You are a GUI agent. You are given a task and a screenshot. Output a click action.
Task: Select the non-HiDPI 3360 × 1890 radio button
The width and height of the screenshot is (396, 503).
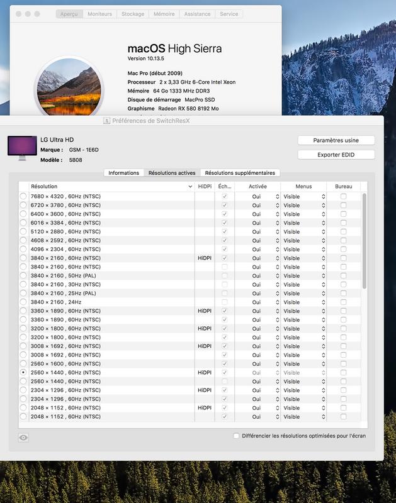[23, 319]
